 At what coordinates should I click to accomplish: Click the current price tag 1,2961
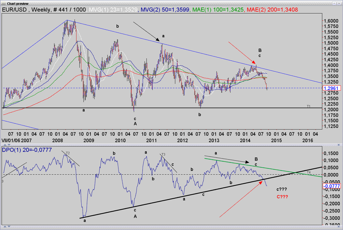tap(332, 88)
